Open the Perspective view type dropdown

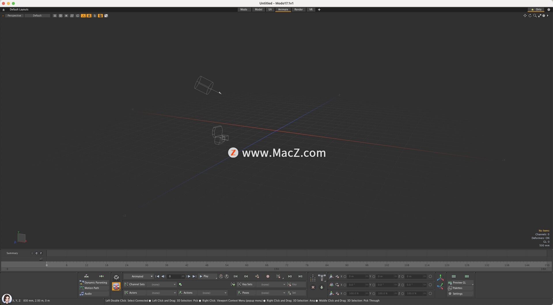(14, 16)
